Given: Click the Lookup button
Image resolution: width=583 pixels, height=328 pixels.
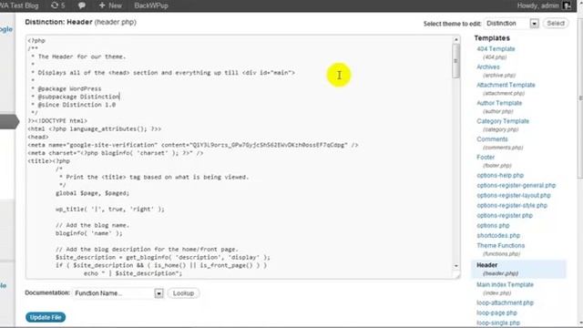Looking at the screenshot, I should click(183, 293).
